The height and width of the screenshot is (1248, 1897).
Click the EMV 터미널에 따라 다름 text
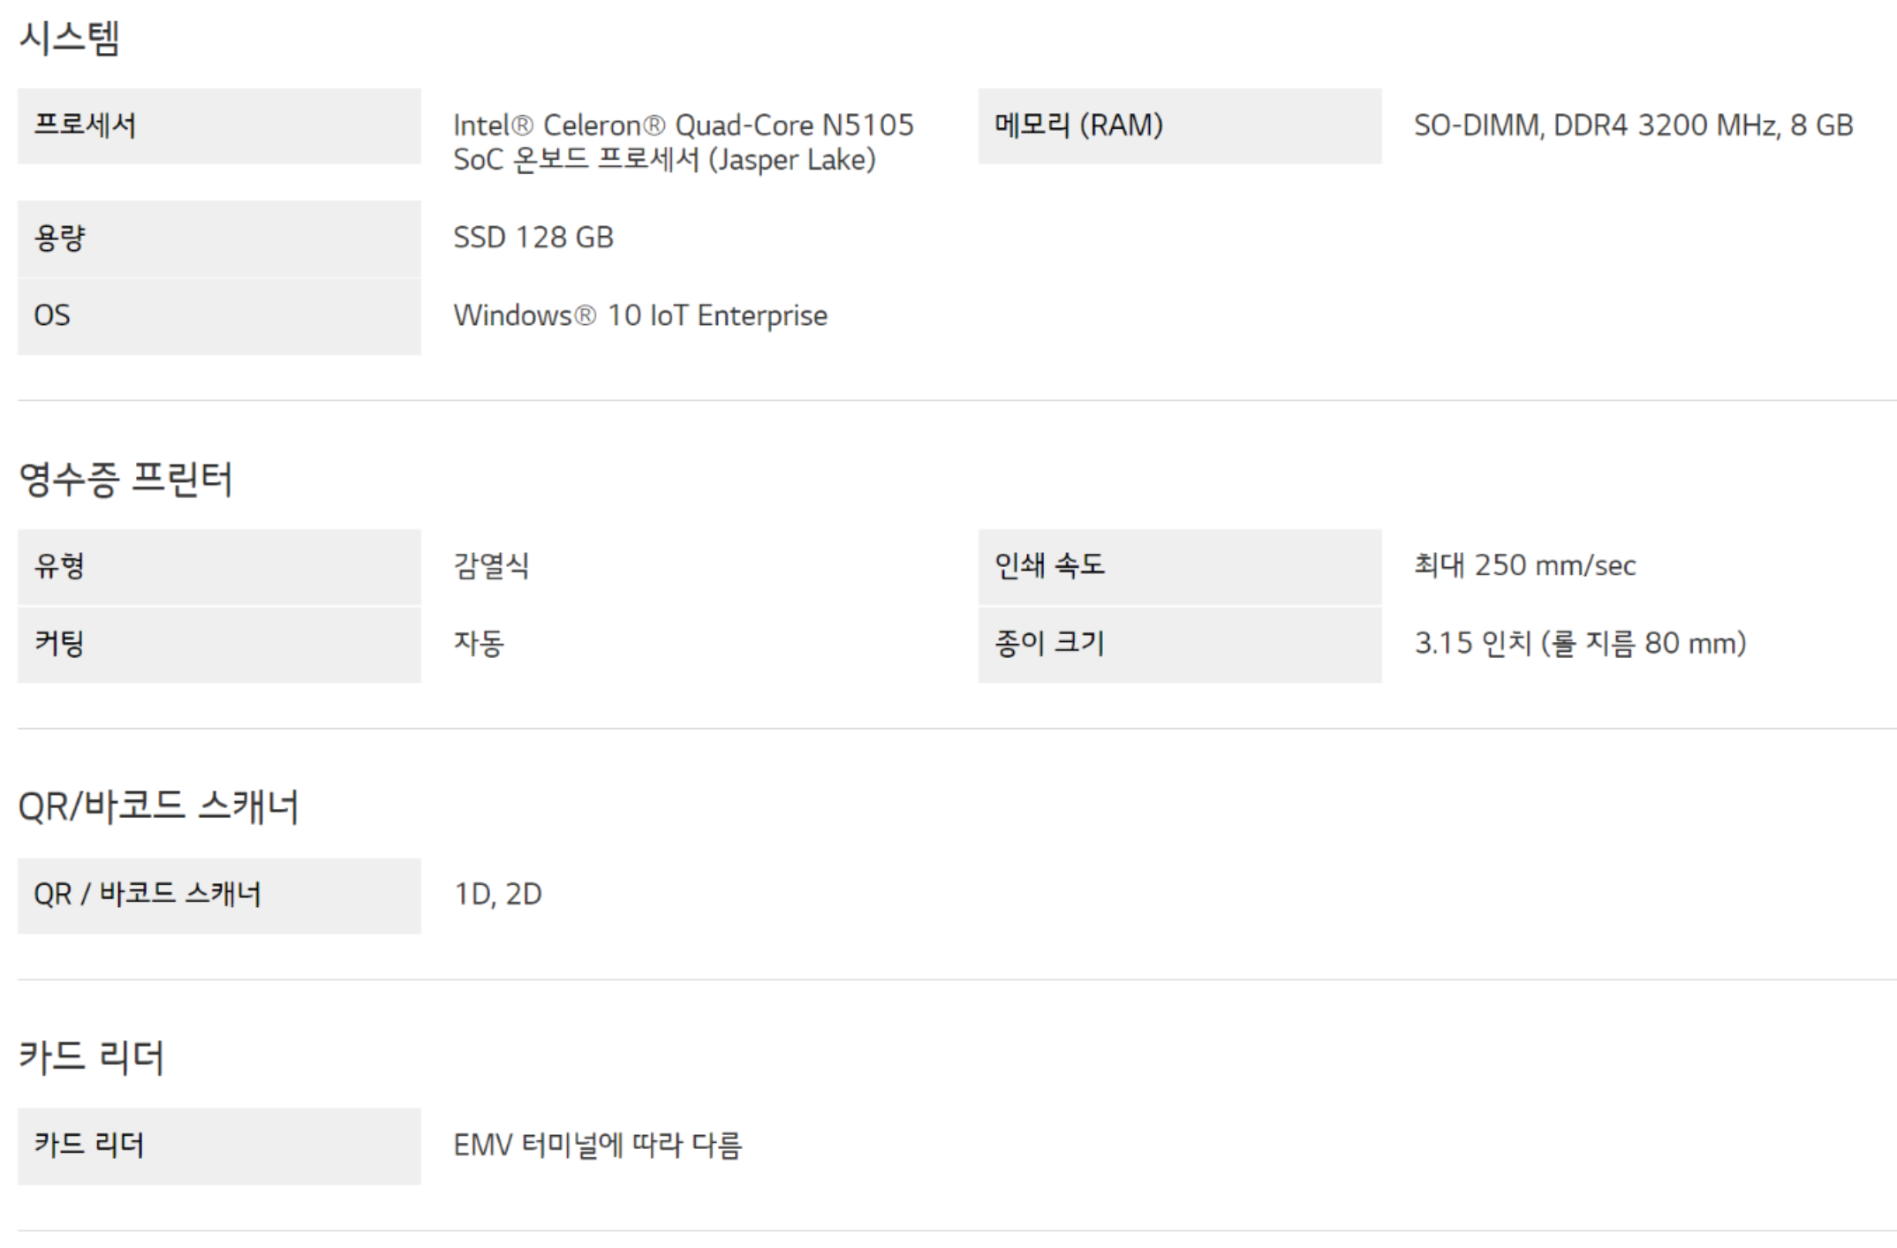coord(598,1146)
